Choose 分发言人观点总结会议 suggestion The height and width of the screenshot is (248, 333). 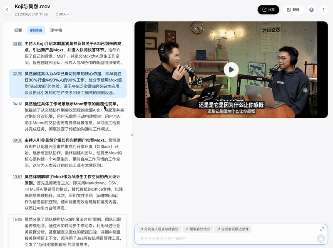[x=159, y=229]
